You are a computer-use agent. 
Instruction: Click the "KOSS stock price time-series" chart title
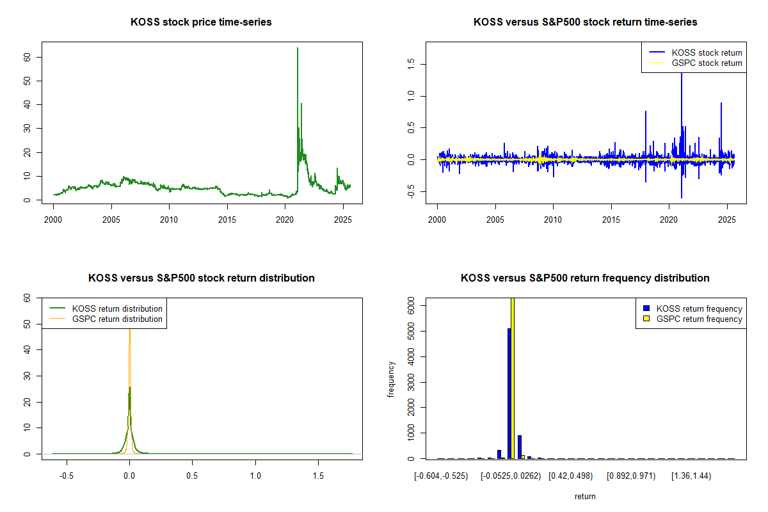[201, 22]
